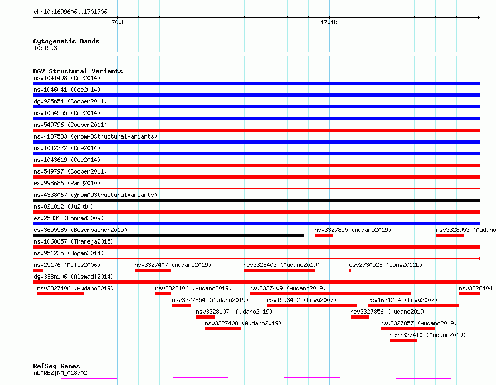Select the black bar for nsv4338067

point(256,200)
